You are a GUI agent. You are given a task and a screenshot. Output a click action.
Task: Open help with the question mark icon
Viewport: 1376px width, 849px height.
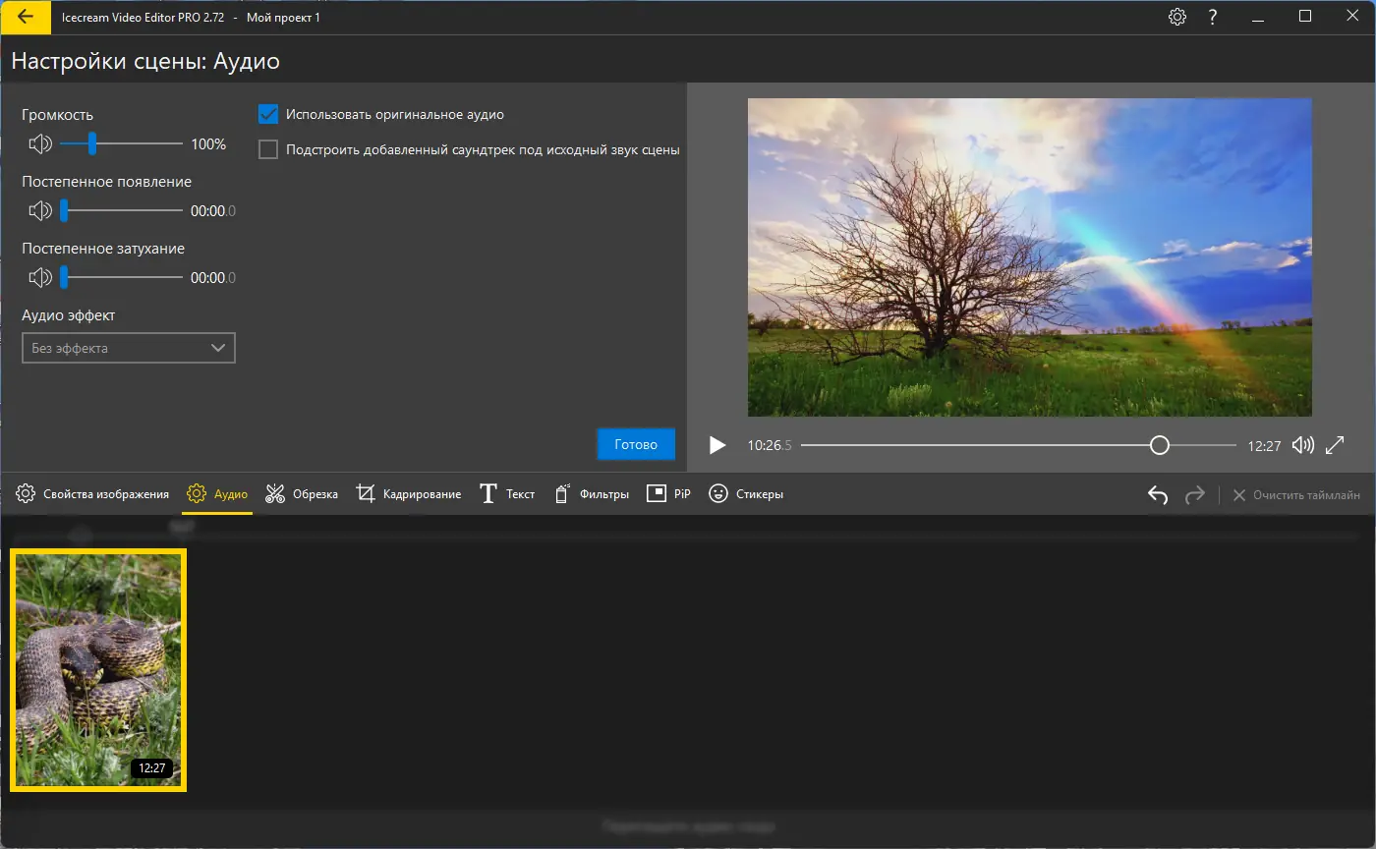pos(1213,18)
